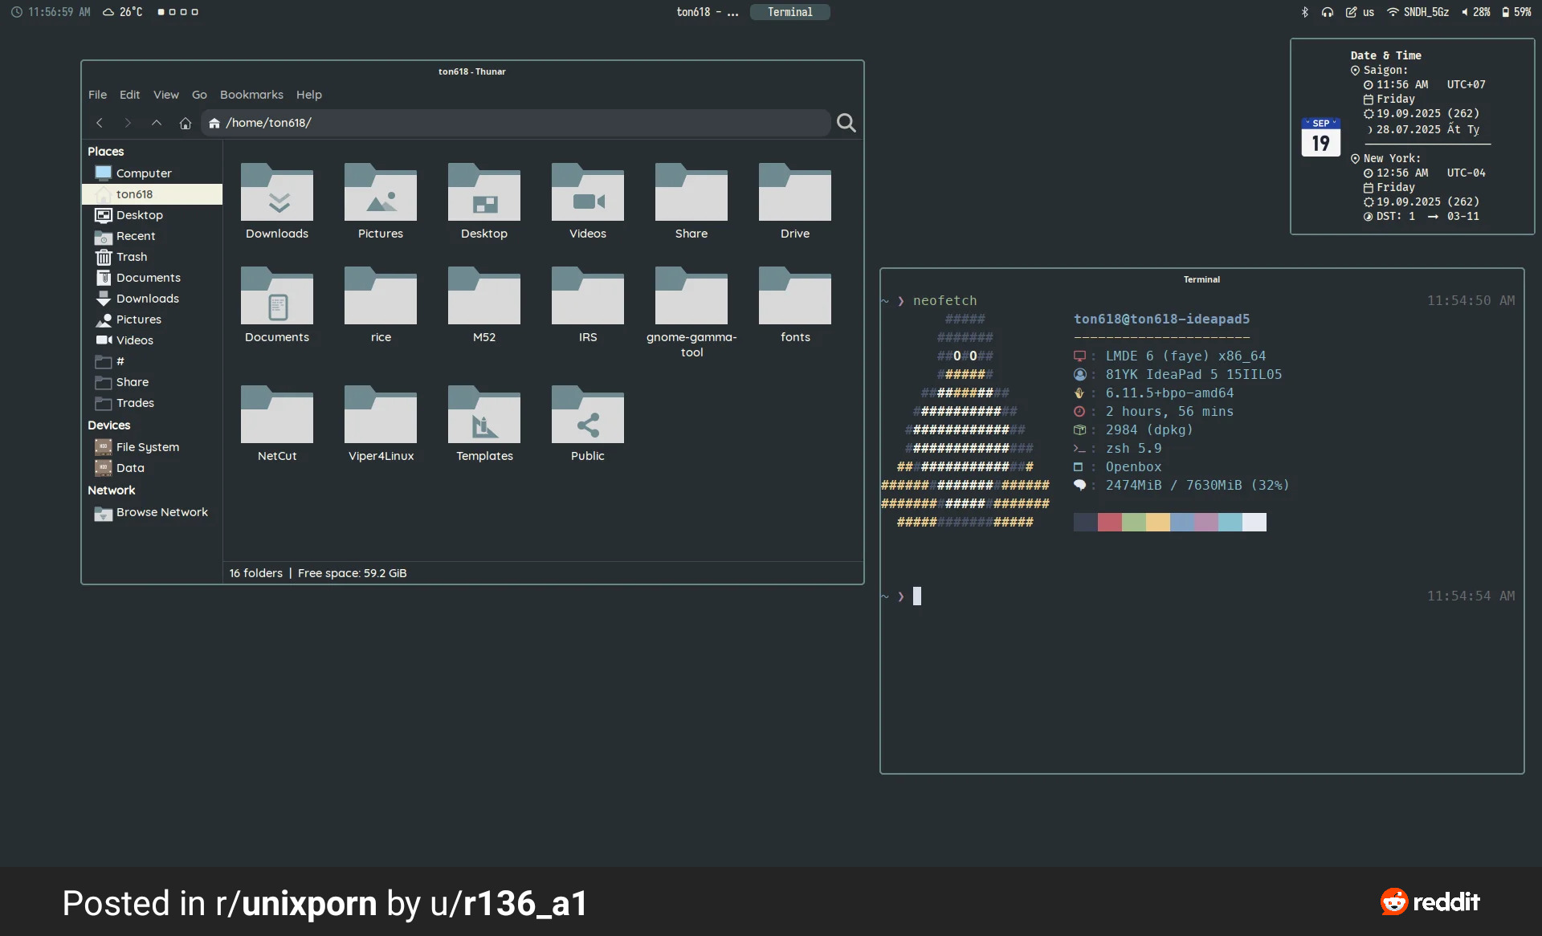Click the forward navigation arrow
Image resolution: width=1542 pixels, height=936 pixels.
[x=128, y=123]
